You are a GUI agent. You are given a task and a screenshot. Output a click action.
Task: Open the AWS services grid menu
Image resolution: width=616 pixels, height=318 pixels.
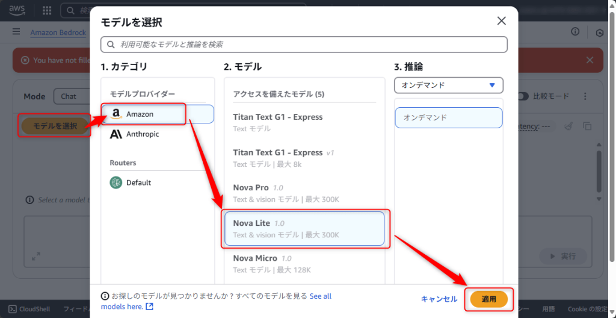(47, 10)
